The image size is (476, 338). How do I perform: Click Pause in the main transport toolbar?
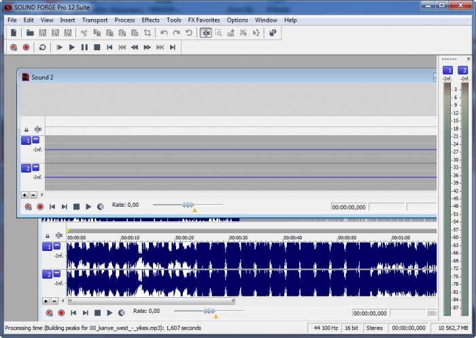pos(84,48)
